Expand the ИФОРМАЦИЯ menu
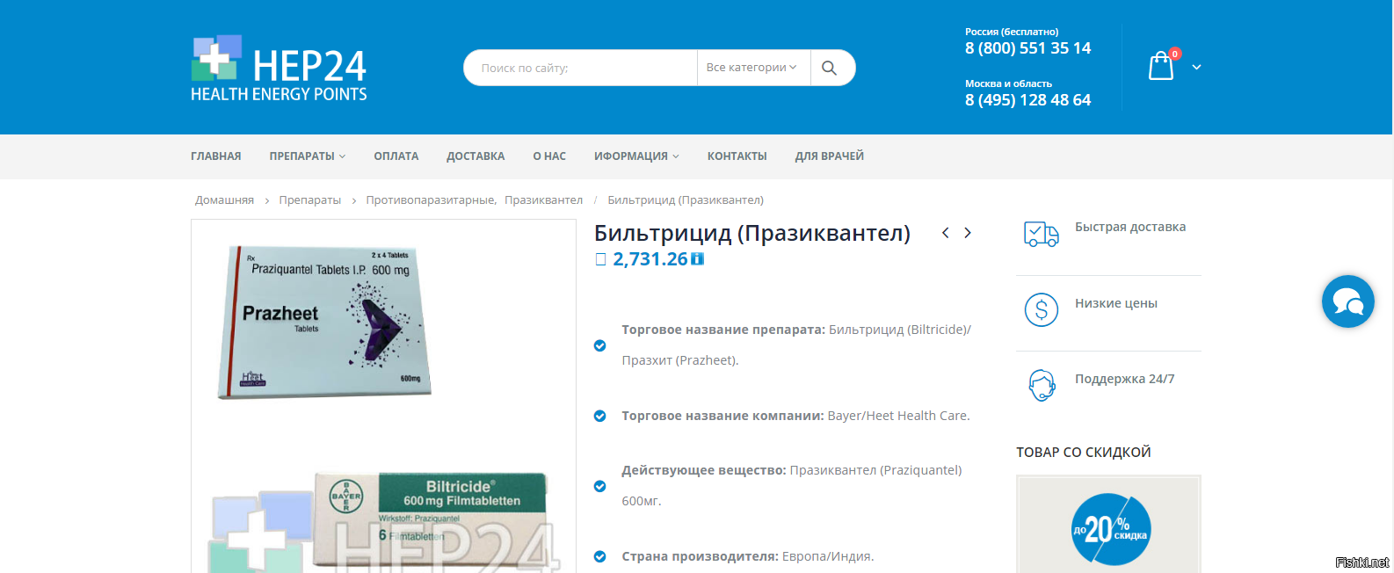The image size is (1394, 573). coord(636,156)
